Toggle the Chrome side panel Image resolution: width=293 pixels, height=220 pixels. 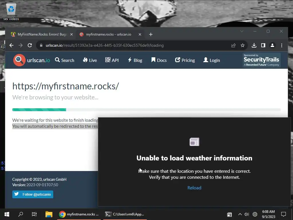click(x=263, y=45)
